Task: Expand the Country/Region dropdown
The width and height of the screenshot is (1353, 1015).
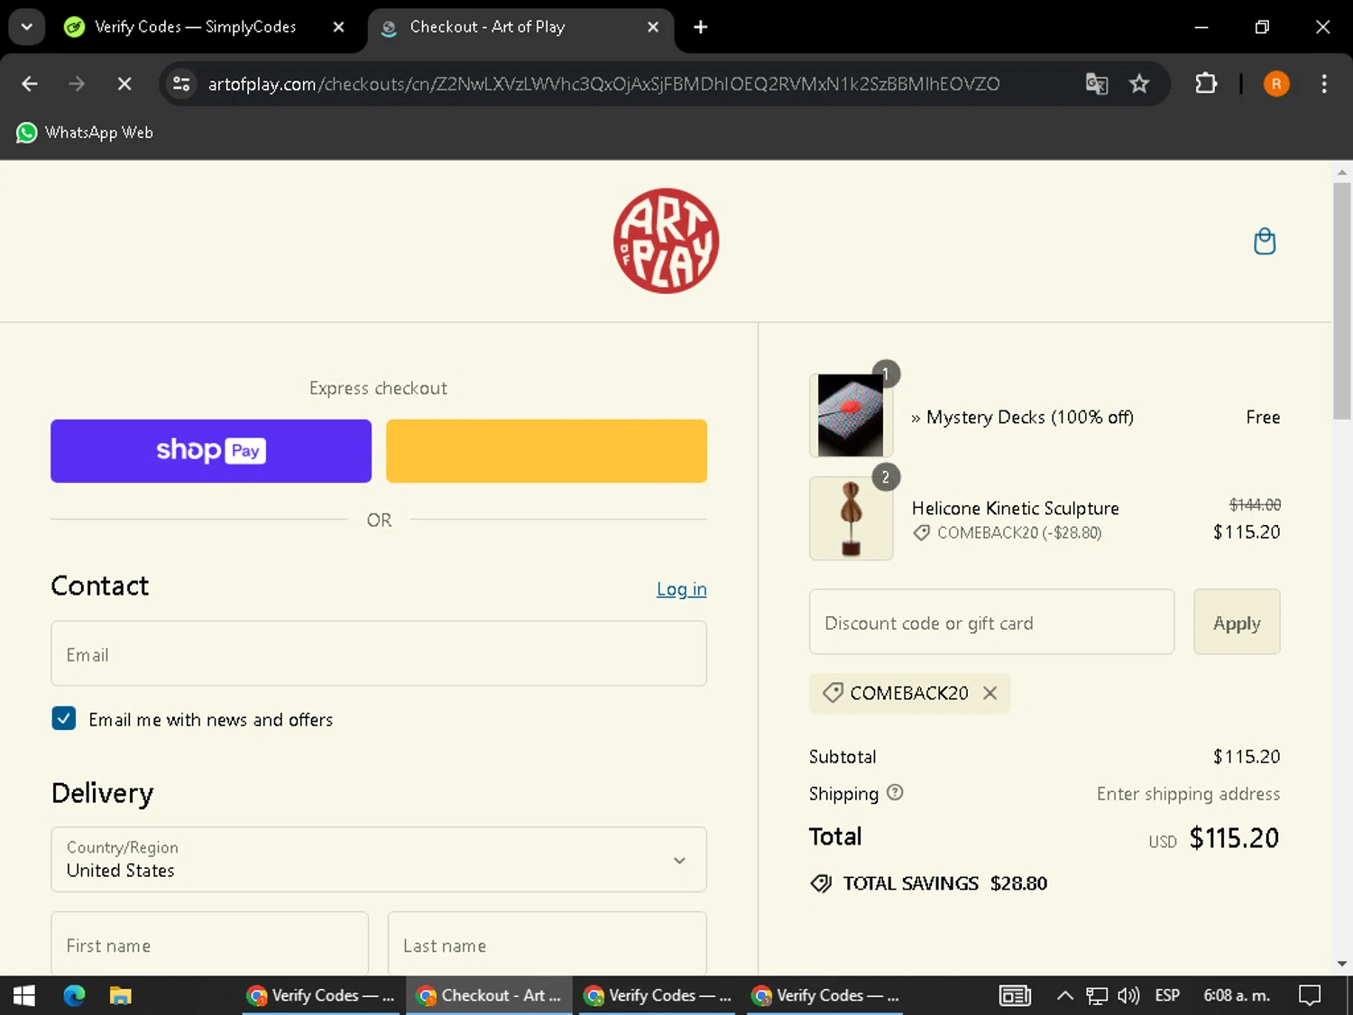Action: pos(379,860)
